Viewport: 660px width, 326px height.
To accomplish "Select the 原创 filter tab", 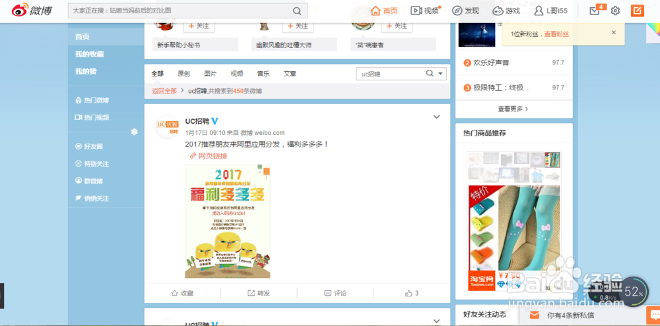I will tap(183, 74).
